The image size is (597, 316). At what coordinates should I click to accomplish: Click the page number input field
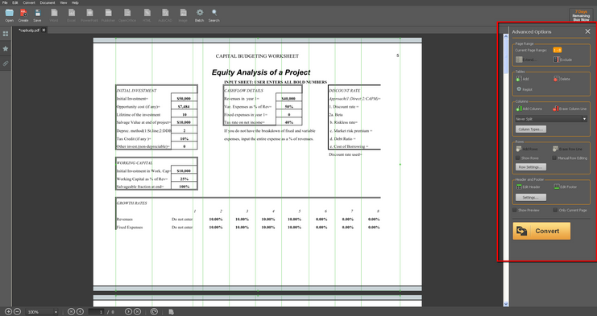[x=97, y=312]
